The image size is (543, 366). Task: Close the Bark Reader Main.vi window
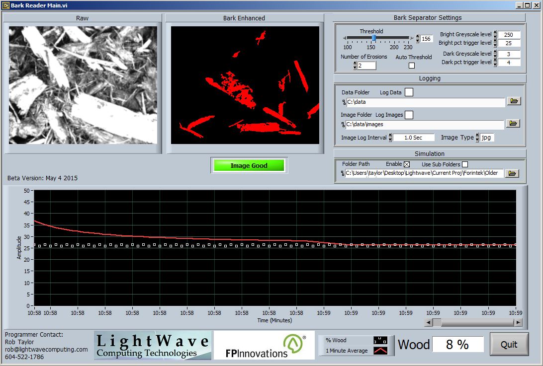pyautogui.click(x=536, y=5)
